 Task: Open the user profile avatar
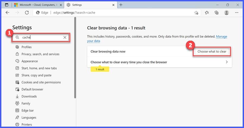227,13
